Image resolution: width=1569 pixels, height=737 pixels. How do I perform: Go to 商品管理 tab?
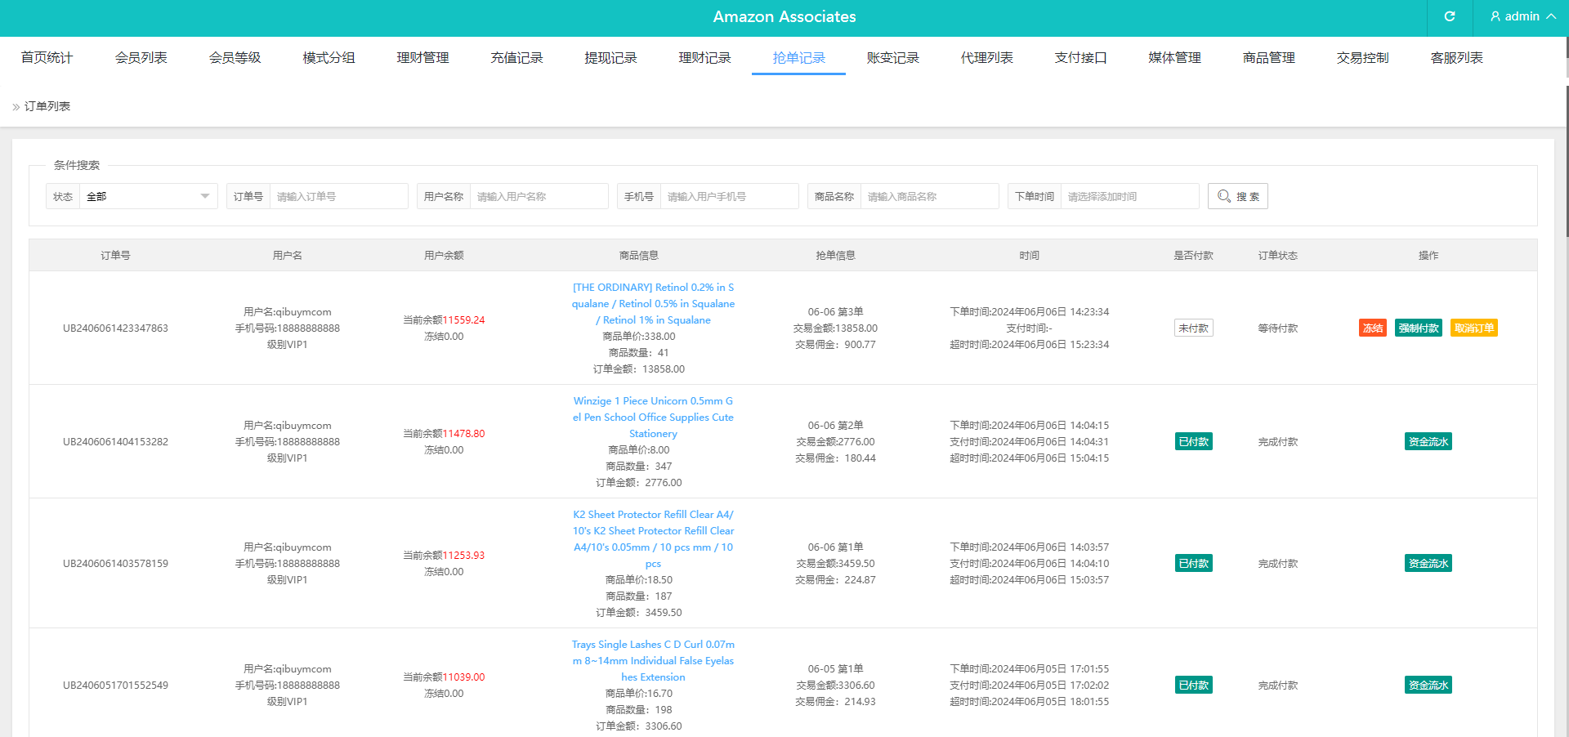(x=1268, y=58)
